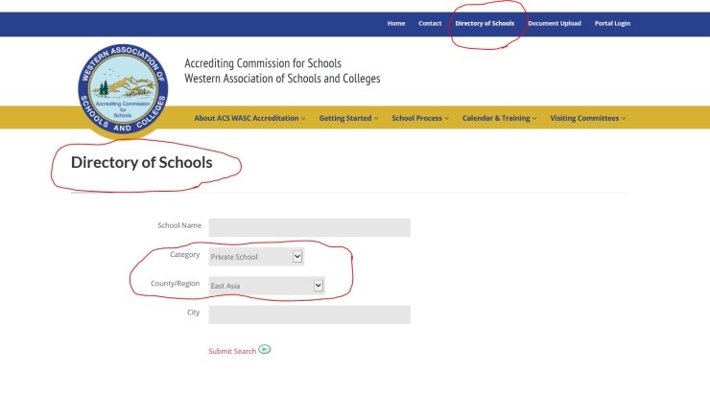Click the Submit Search link
This screenshot has width=710, height=394.
coord(232,351)
